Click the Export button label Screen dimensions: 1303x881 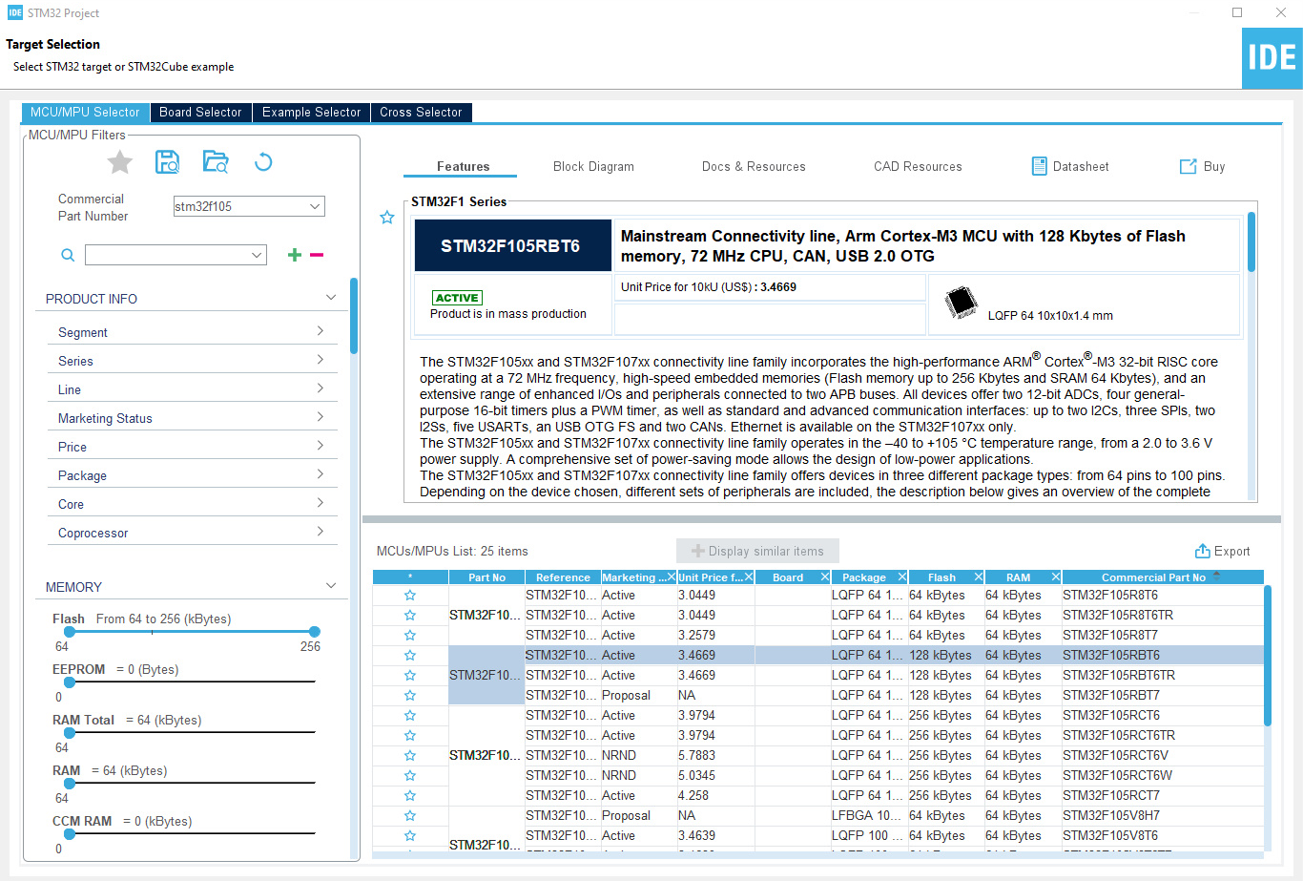tap(1231, 552)
